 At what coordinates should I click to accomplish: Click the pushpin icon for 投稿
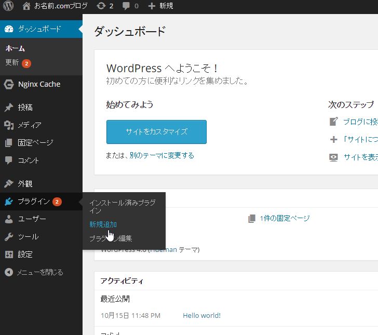point(9,108)
